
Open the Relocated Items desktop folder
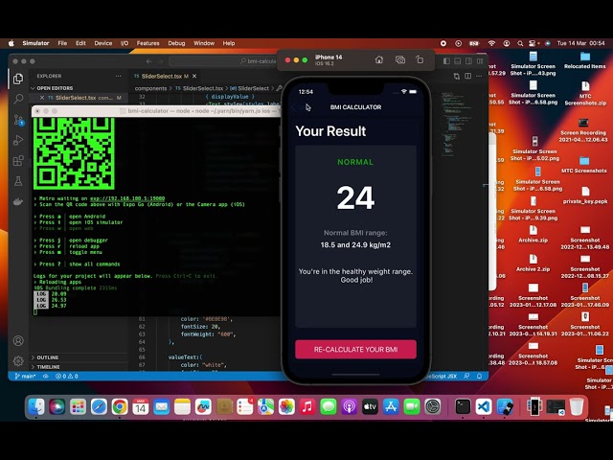click(585, 60)
